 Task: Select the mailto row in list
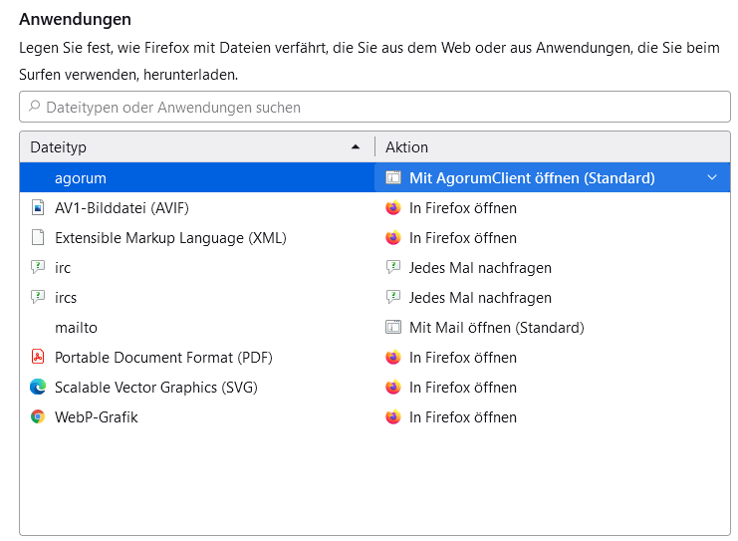coord(375,327)
